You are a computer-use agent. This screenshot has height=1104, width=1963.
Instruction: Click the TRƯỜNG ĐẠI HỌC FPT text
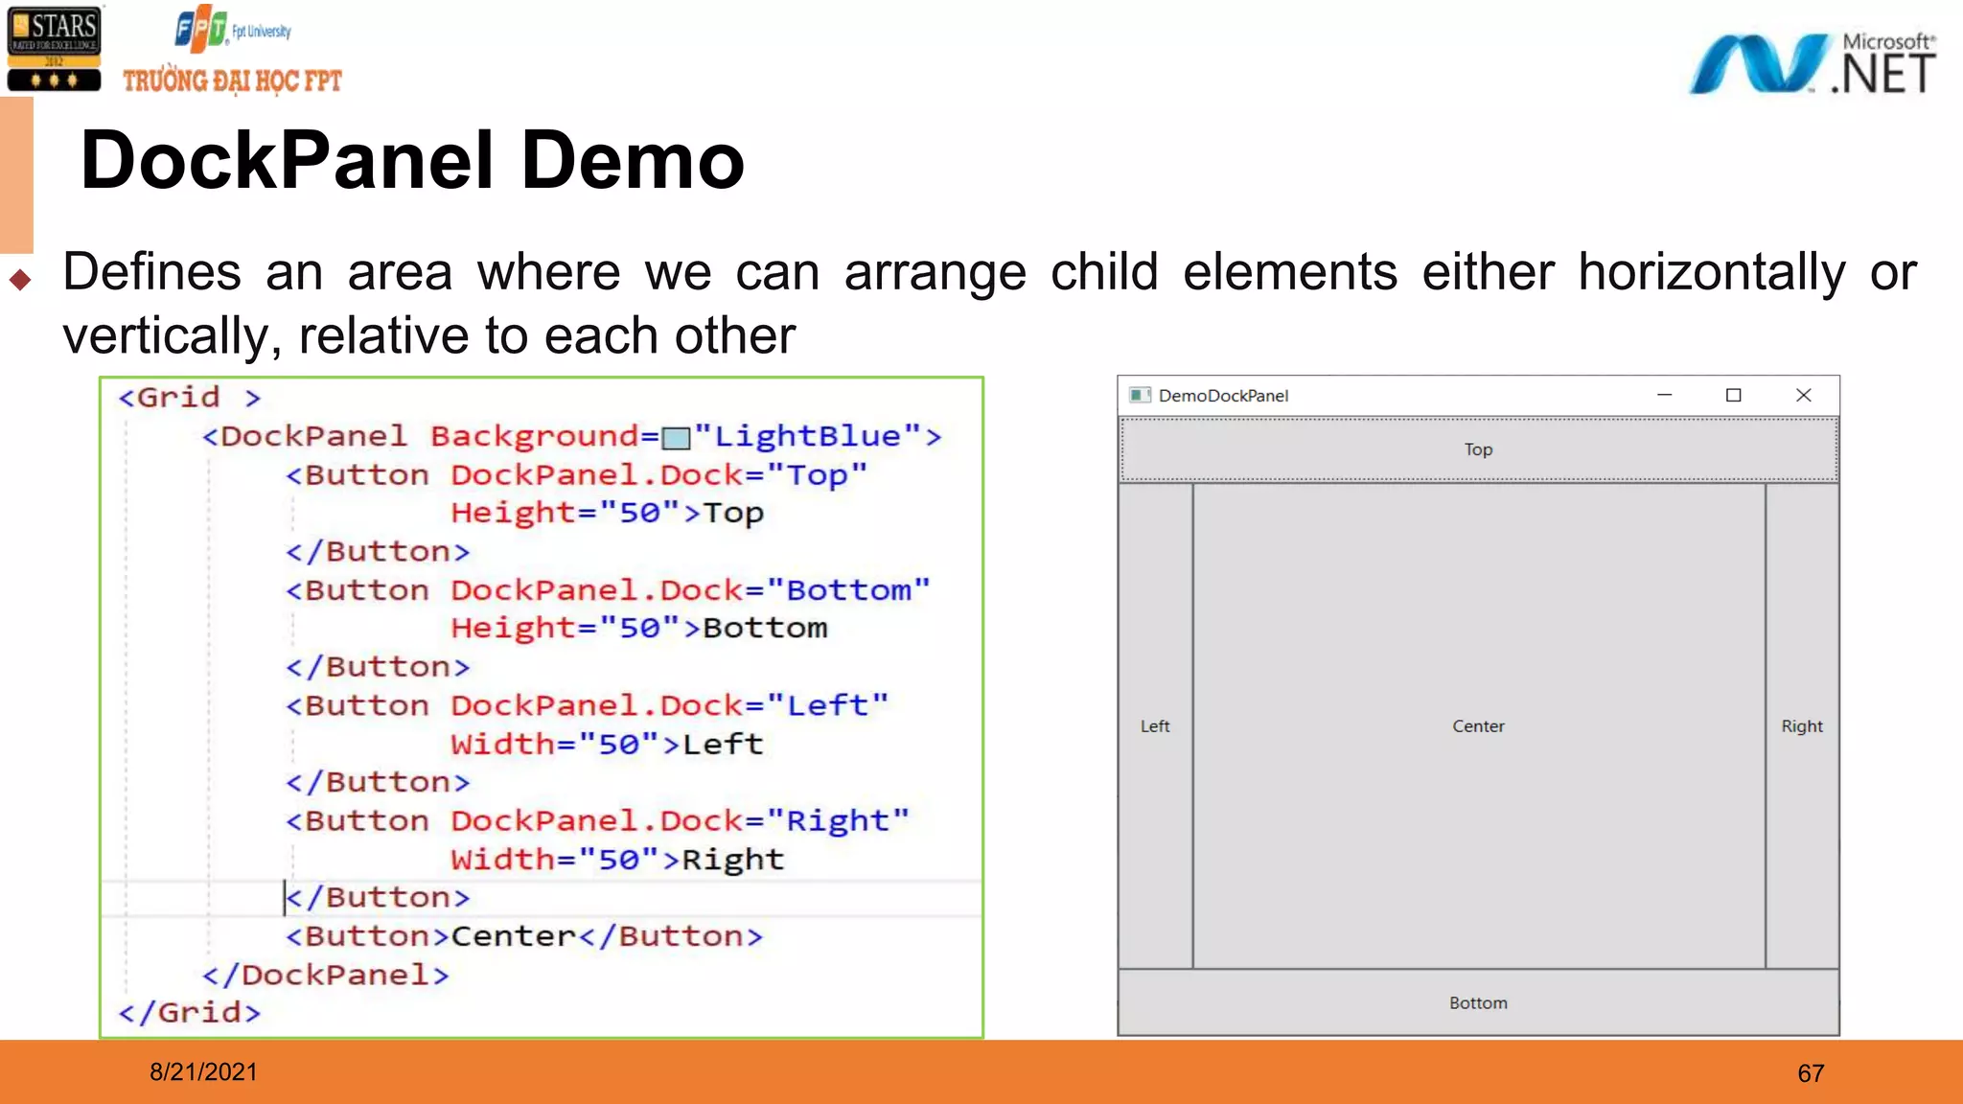click(x=232, y=80)
